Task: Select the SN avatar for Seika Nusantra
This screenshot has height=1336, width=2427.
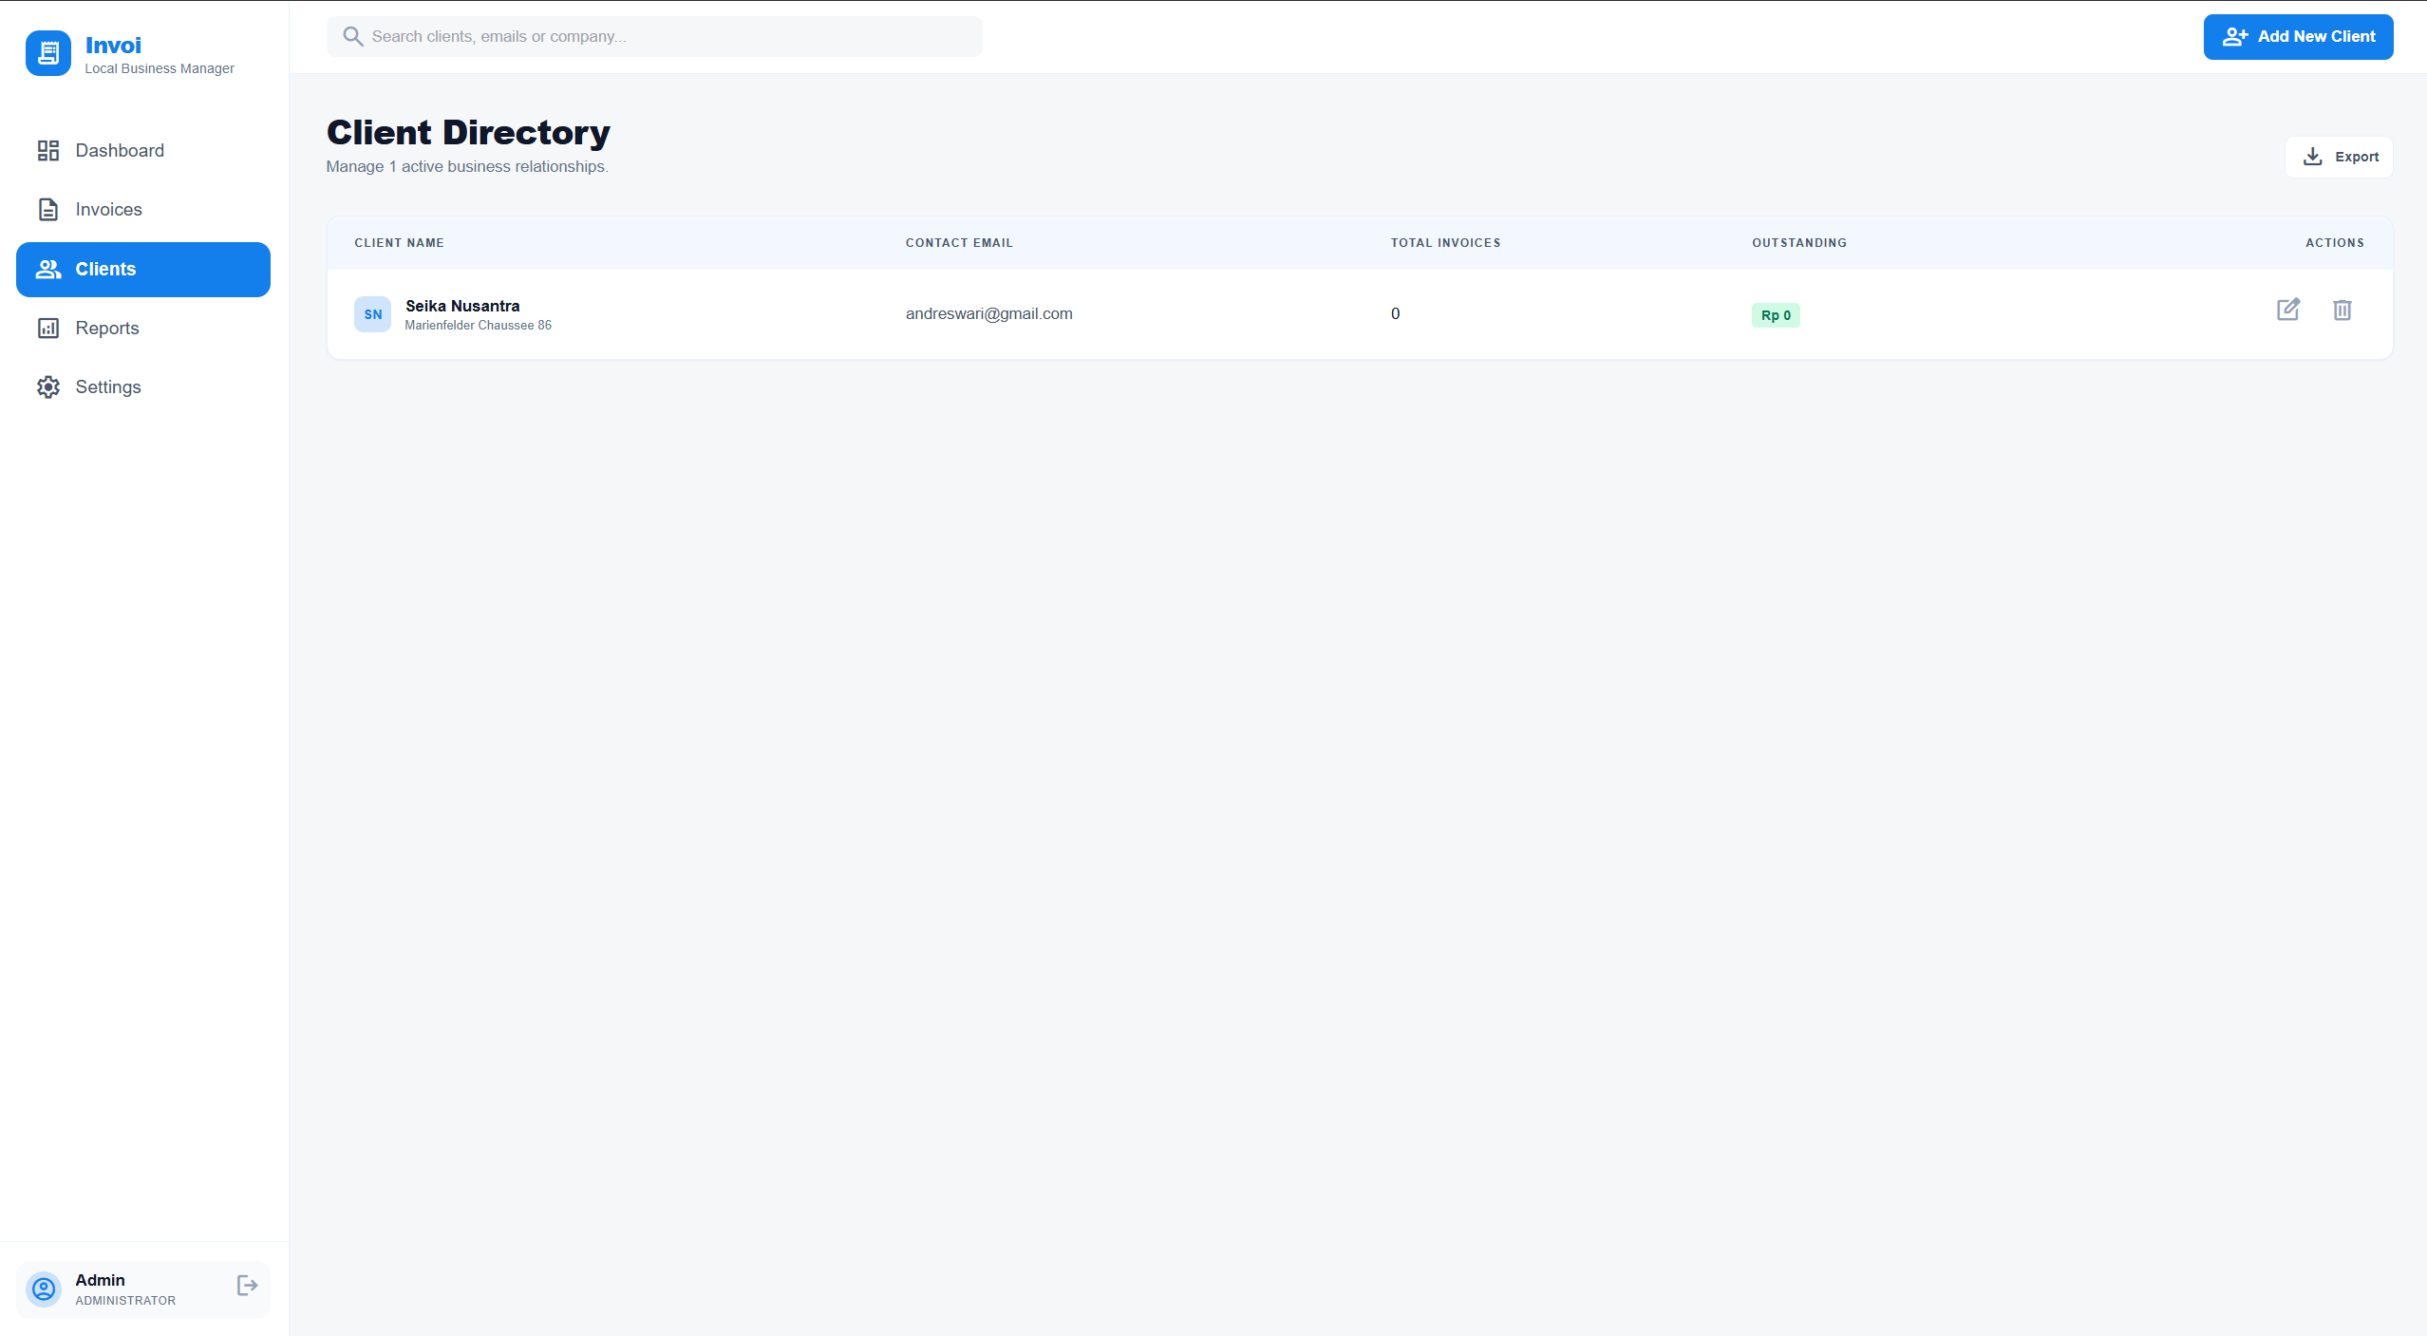Action: point(372,313)
